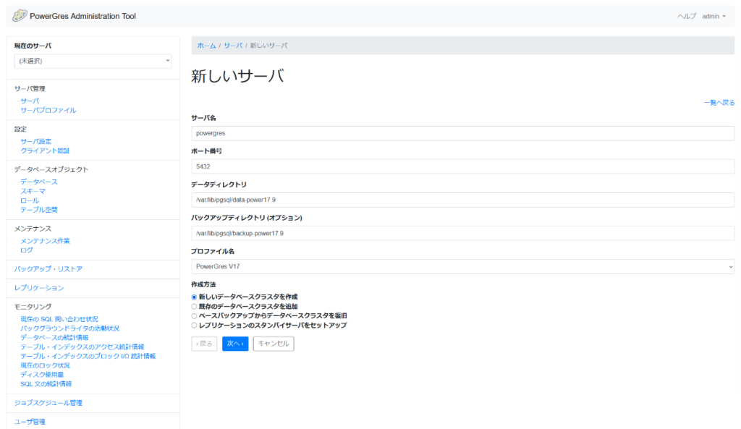Screen dimensions: 741x429
Task: Click the バックアップディレクトリ input field
Action: [462, 234]
